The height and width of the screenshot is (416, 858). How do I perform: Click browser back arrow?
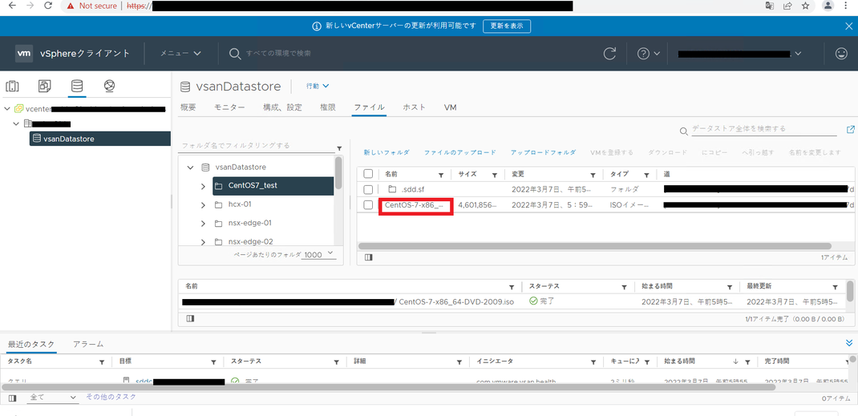click(x=12, y=6)
